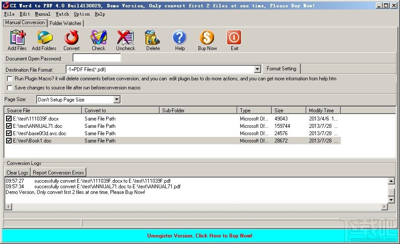400x244 pixels.
Task: Click the Sub-Folder column header
Action: [x=198, y=110]
